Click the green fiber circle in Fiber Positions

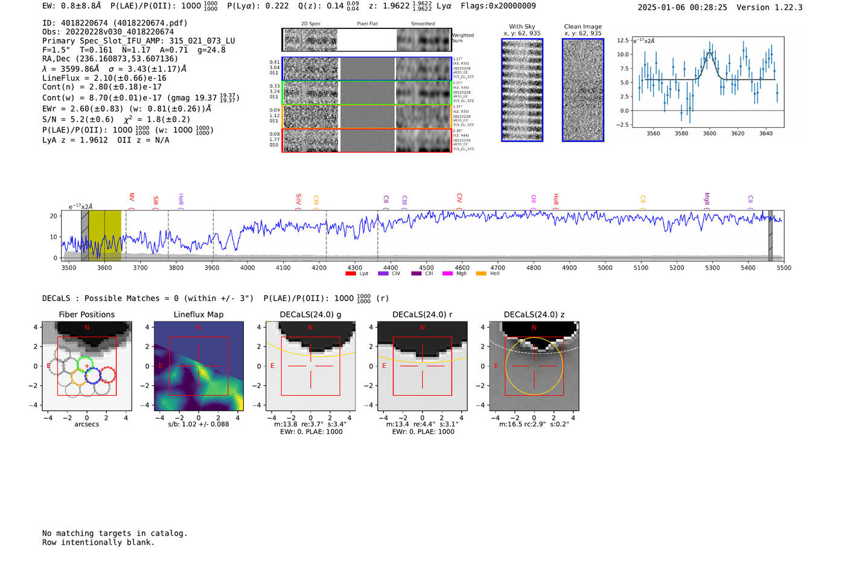[x=85, y=364]
